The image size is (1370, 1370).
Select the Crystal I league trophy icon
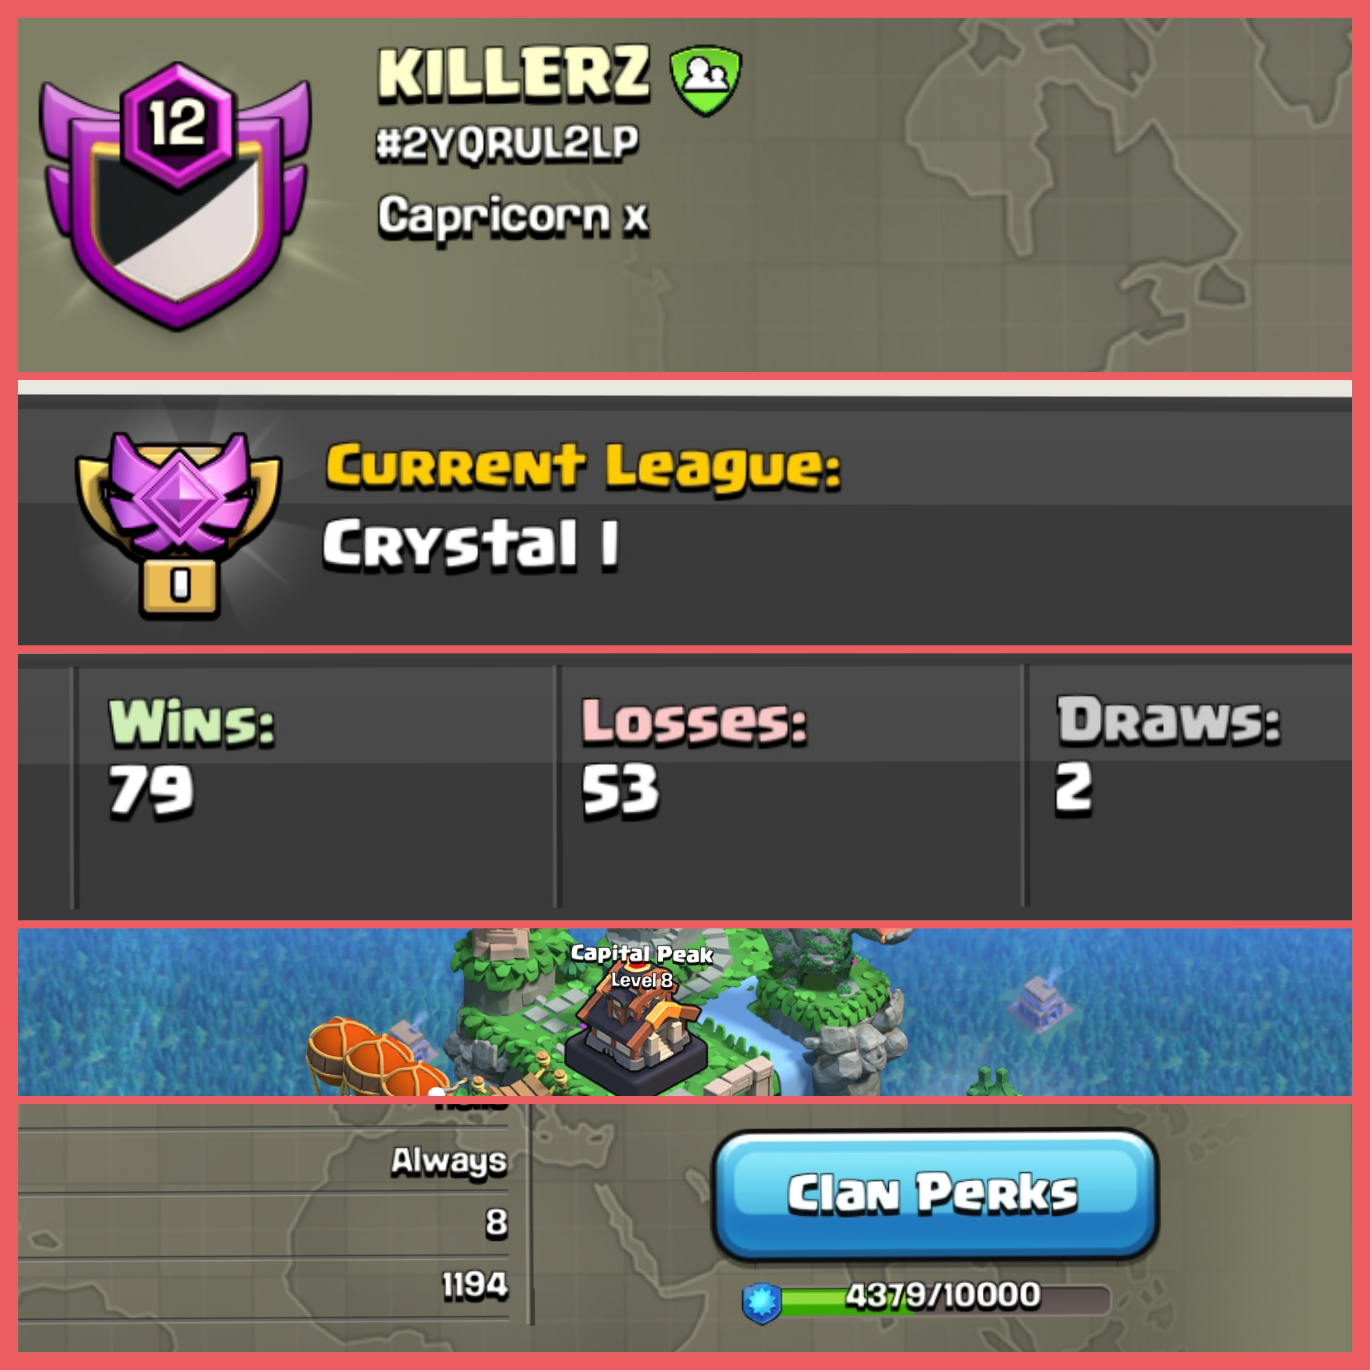[x=179, y=524]
